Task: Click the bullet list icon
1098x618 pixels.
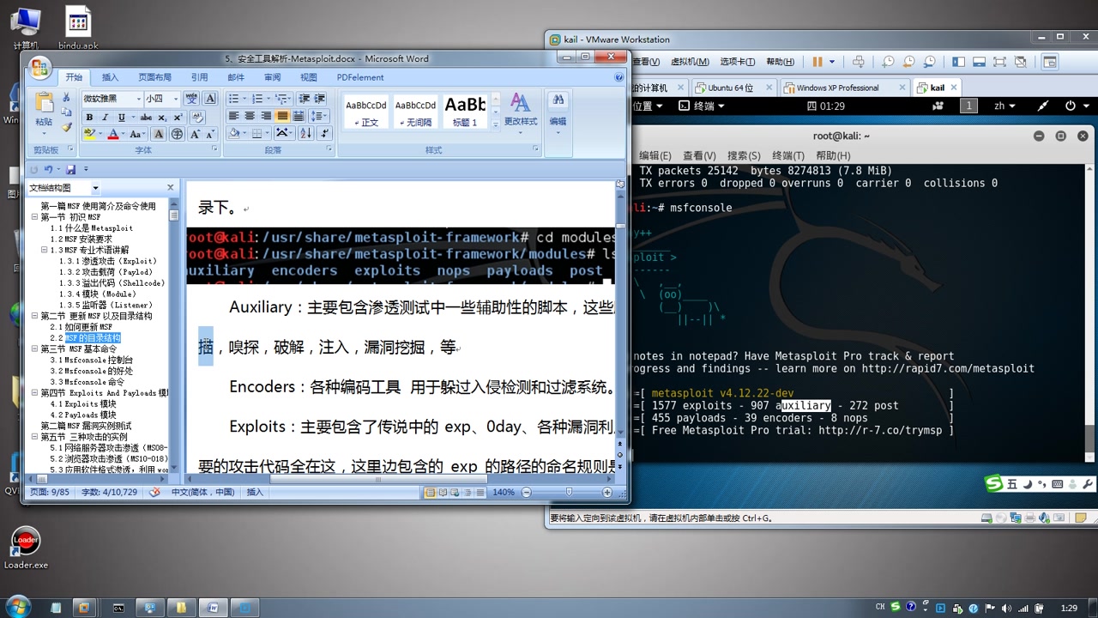Action: pyautogui.click(x=236, y=99)
